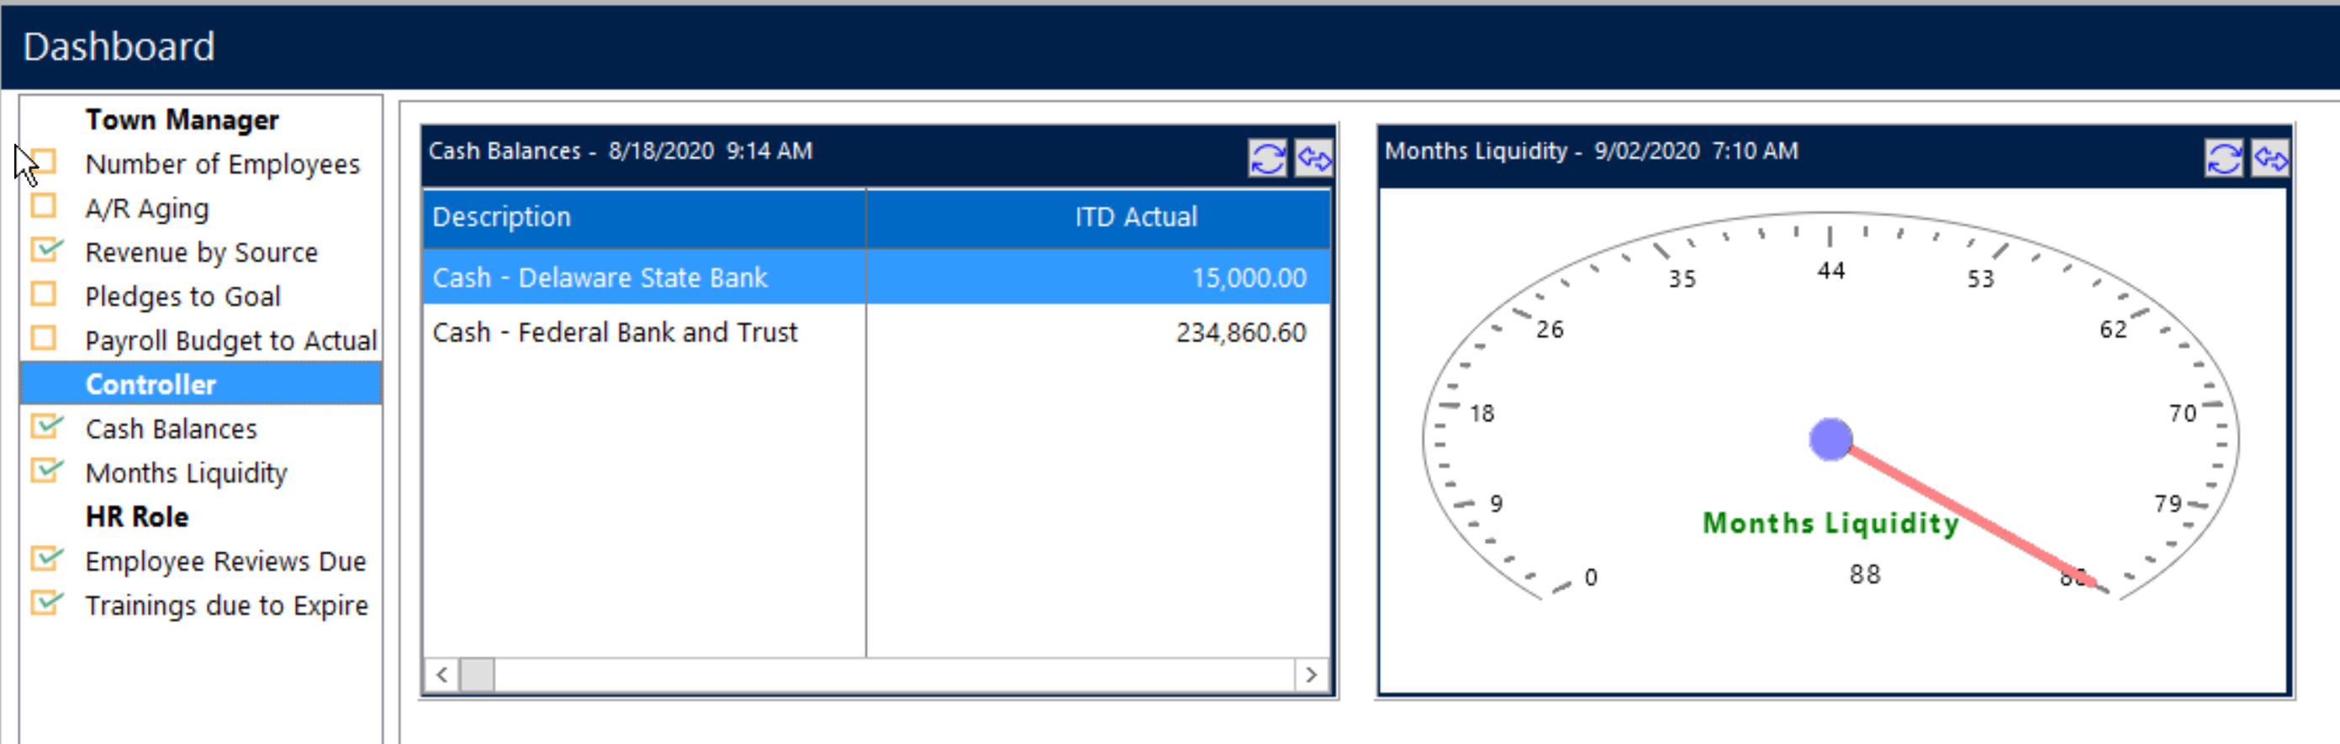Disable the Cash Balances checkbox

(x=44, y=426)
